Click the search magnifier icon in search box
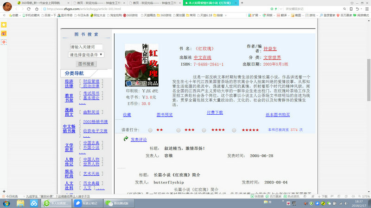This screenshot has width=371, height=208. click(345, 9)
